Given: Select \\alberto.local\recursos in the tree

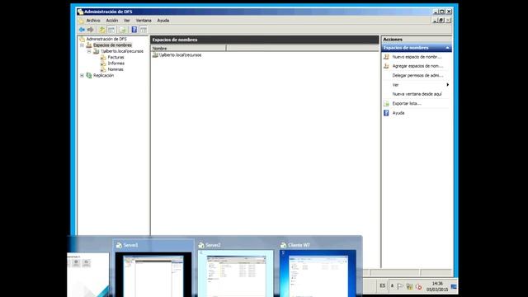Looking at the screenshot, I should [122, 51].
